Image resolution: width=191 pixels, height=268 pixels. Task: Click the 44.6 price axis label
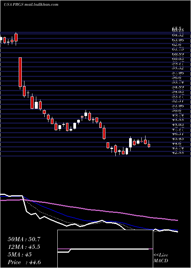(176, 144)
